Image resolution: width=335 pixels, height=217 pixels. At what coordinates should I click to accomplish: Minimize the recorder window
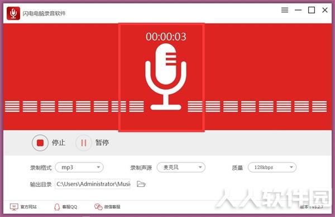click(x=298, y=10)
